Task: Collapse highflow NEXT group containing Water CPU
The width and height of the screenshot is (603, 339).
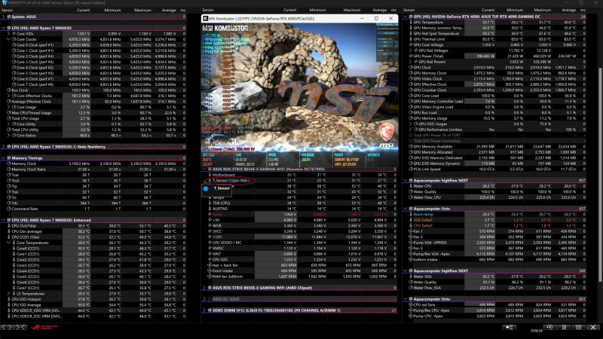Action: point(406,180)
